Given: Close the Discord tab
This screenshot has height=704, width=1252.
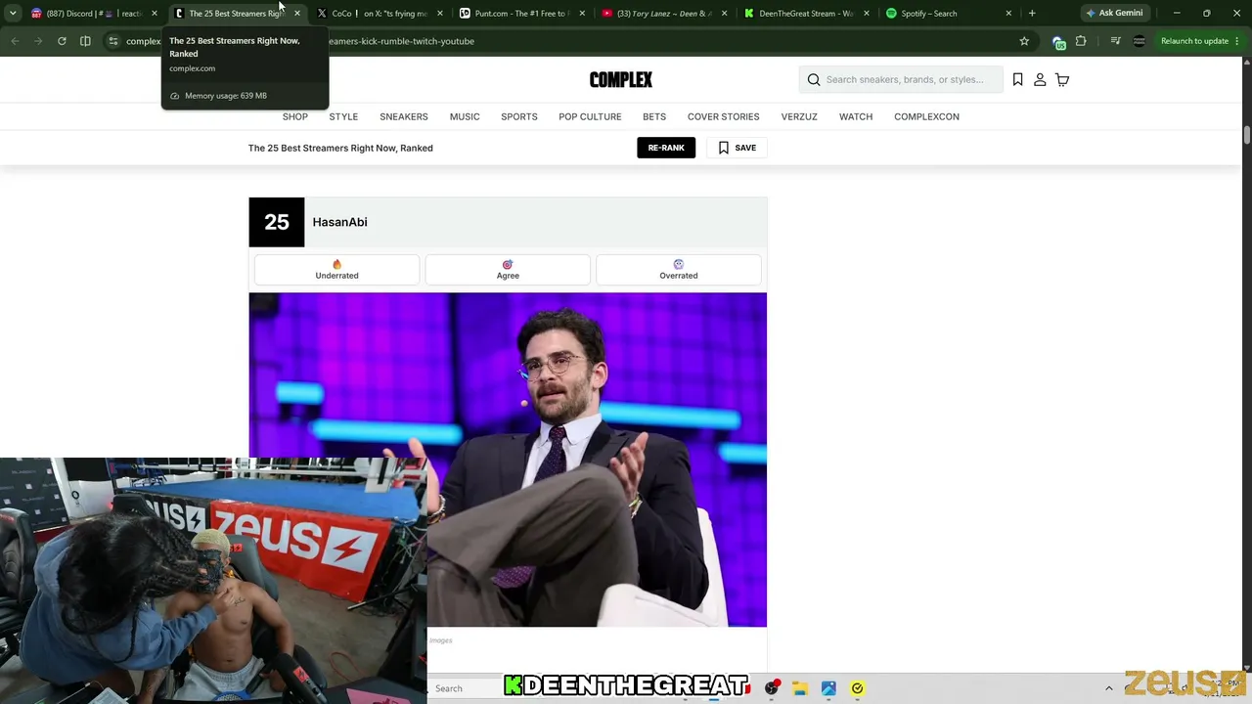Looking at the screenshot, I should 154,14.
